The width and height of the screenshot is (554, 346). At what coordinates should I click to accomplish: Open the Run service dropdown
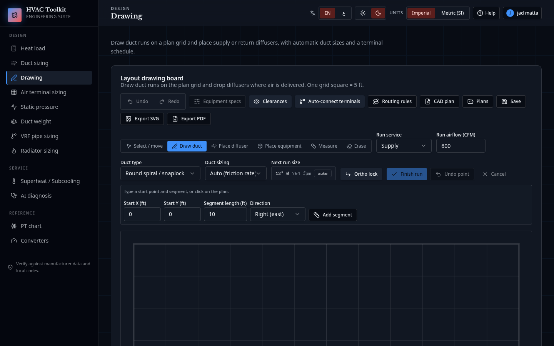point(404,146)
